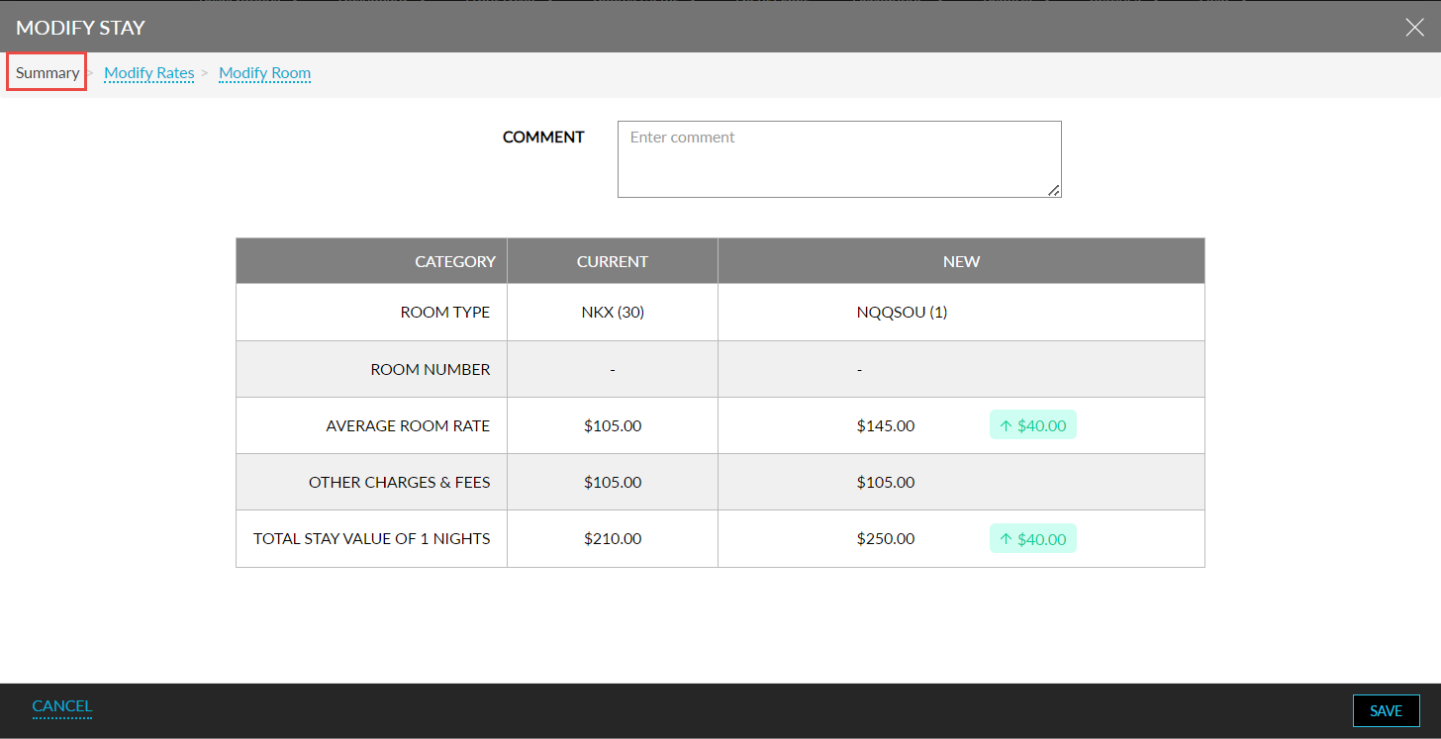Click the current total stay value $210.00

click(613, 539)
